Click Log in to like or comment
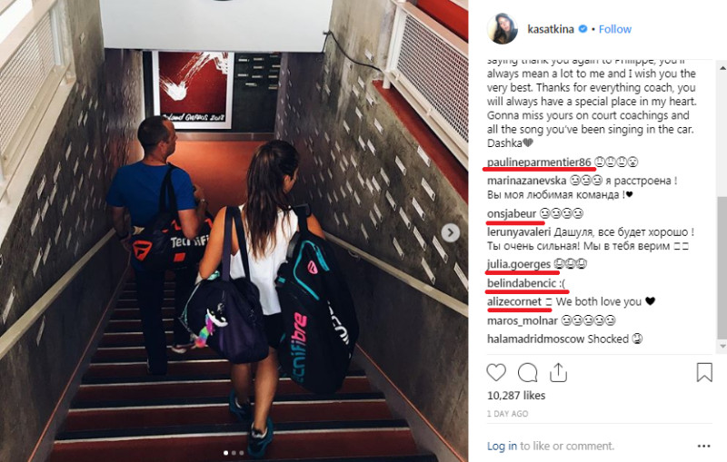This screenshot has height=462, width=727. 502,446
